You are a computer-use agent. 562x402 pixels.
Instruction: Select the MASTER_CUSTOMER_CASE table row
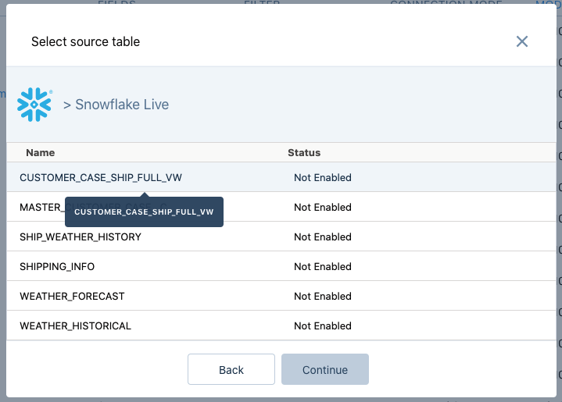coord(41,208)
